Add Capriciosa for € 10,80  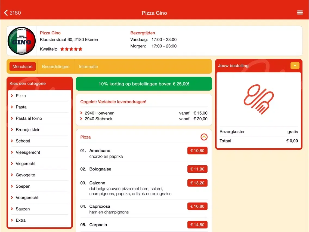tap(197, 206)
